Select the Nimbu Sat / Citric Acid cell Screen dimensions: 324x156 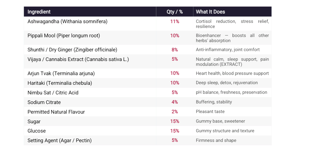click(x=90, y=93)
